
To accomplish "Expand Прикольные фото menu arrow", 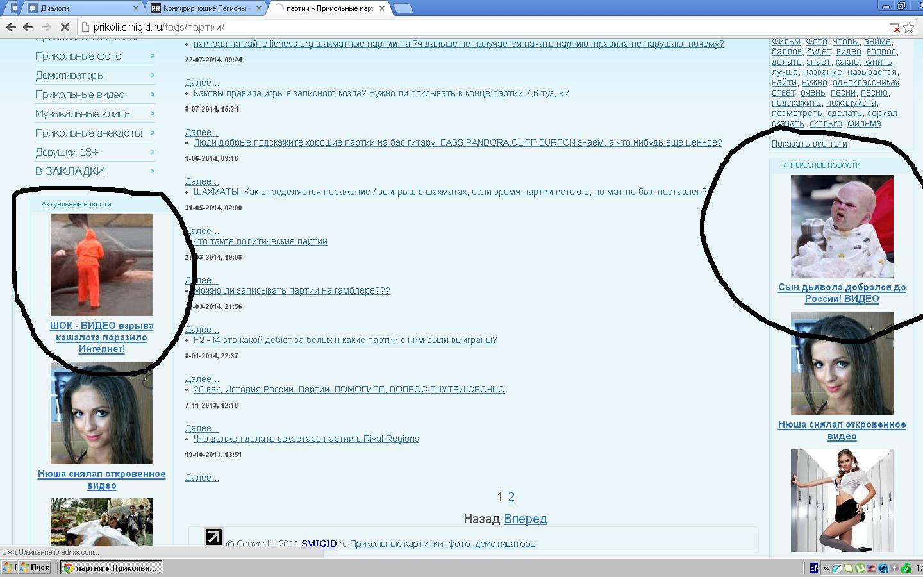I will tap(153, 56).
